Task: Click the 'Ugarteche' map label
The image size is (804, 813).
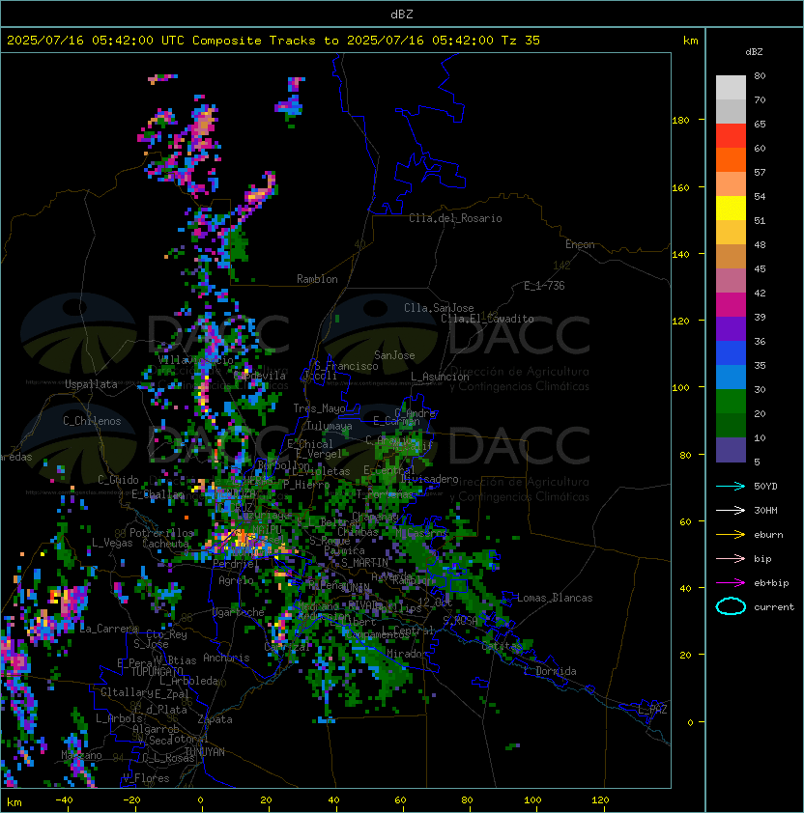Action: click(x=239, y=612)
